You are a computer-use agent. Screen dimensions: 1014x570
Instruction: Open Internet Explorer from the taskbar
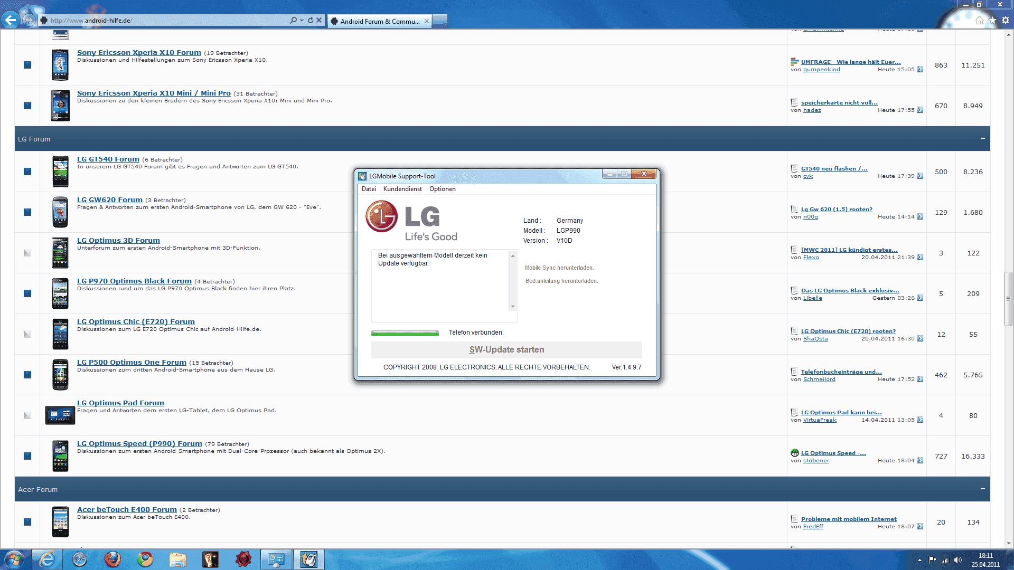(x=47, y=559)
